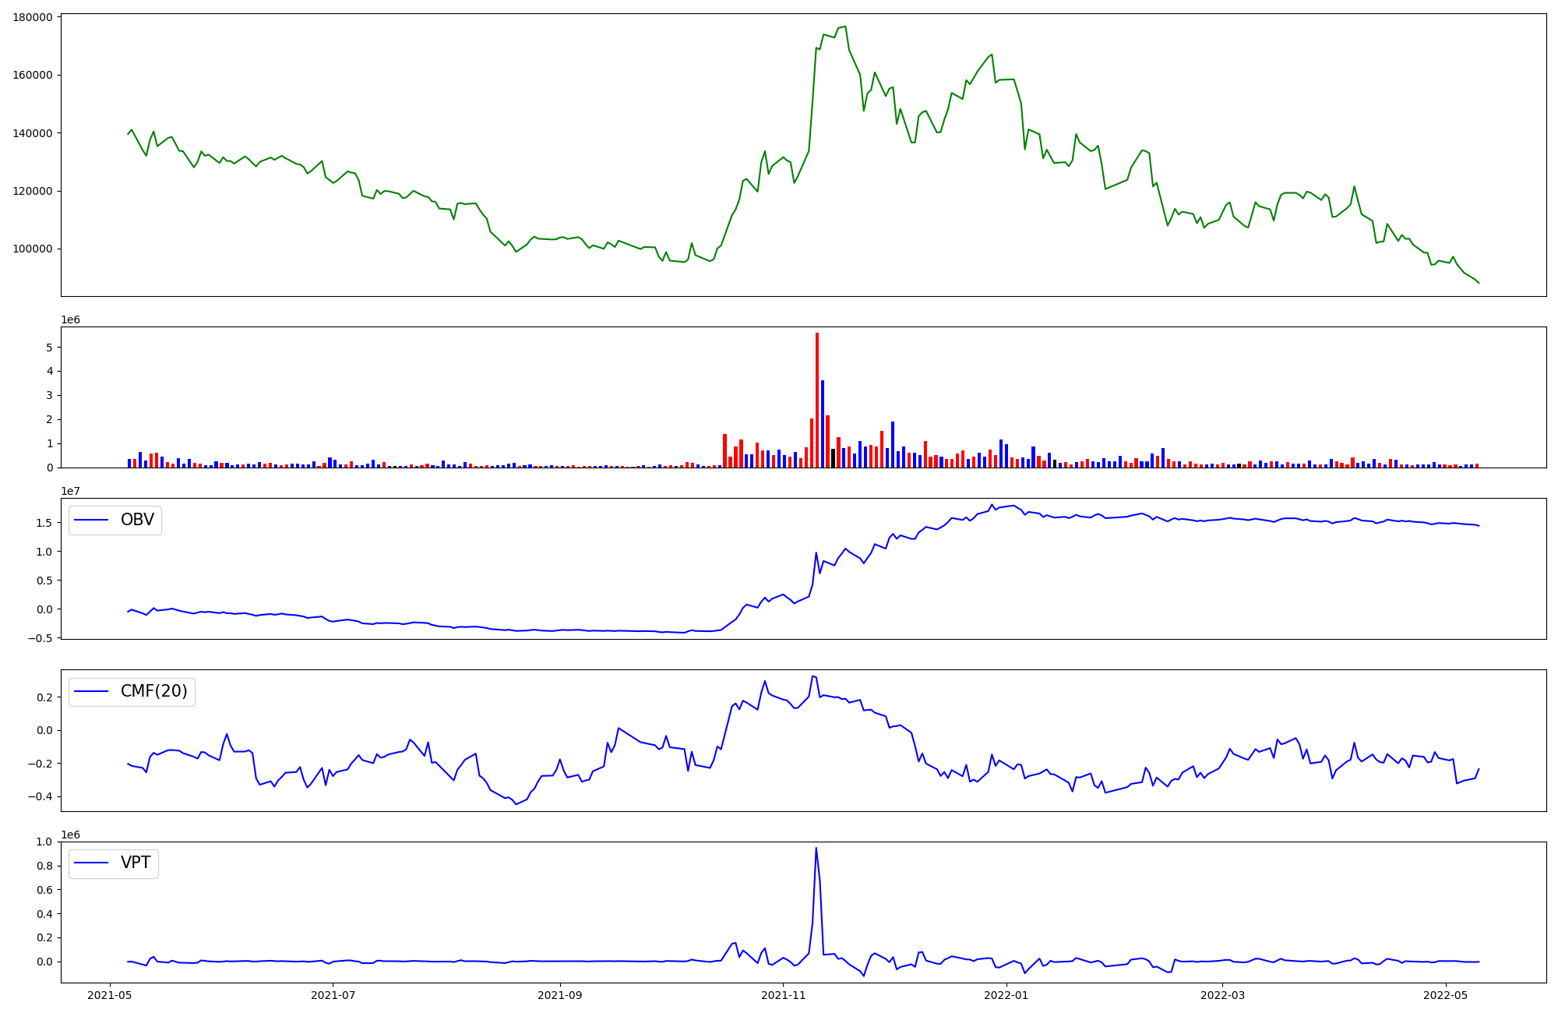Click the 100000 price axis label
The image size is (1558, 1013).
coord(33,249)
